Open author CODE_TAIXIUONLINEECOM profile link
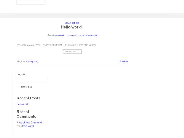 point(87,35)
